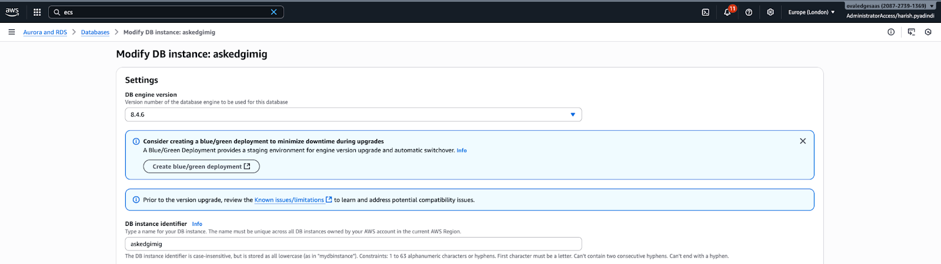This screenshot has height=264, width=941.
Task: Expand the ovaledgesaas account menu
Action: pyautogui.click(x=890, y=6)
